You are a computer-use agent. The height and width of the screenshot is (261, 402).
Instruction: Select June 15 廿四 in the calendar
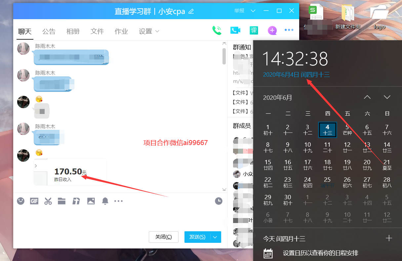click(268, 165)
